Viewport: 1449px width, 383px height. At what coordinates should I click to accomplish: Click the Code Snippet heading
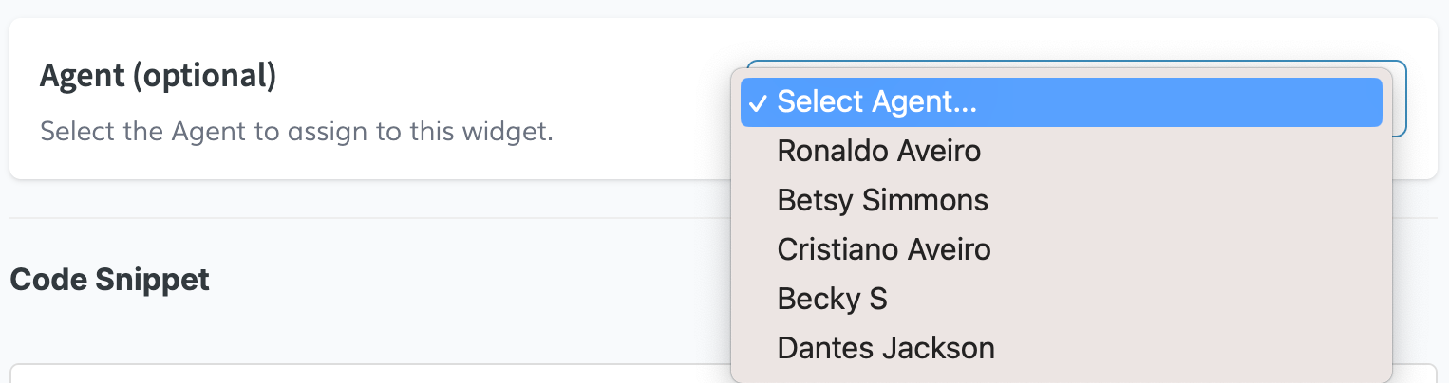pos(109,280)
